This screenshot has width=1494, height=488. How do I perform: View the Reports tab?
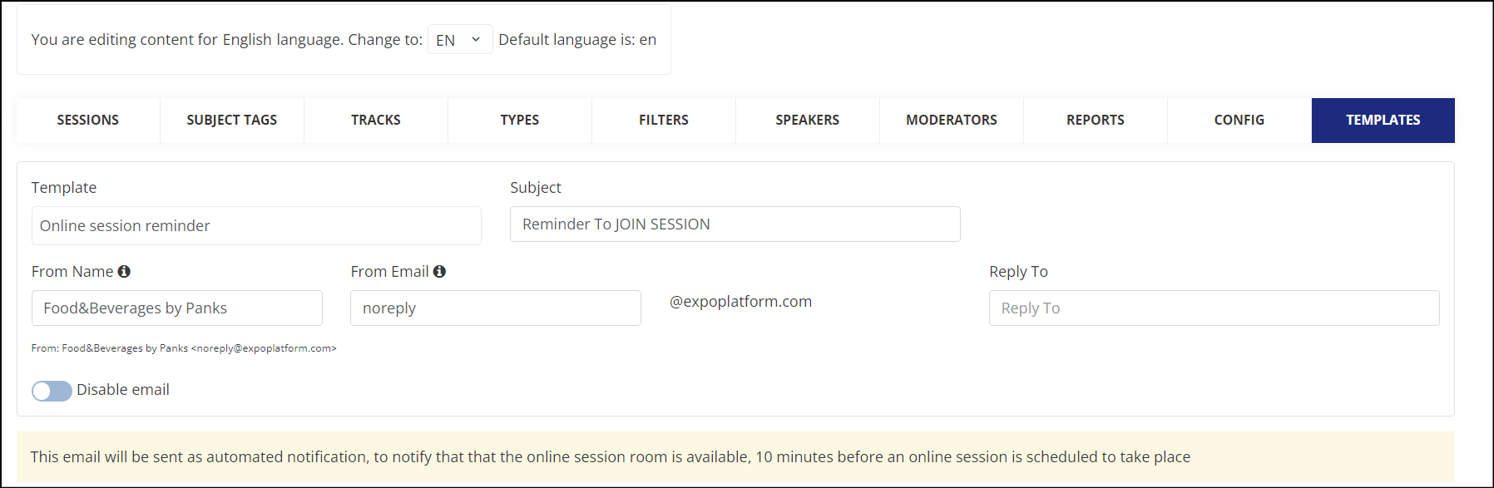tap(1096, 120)
